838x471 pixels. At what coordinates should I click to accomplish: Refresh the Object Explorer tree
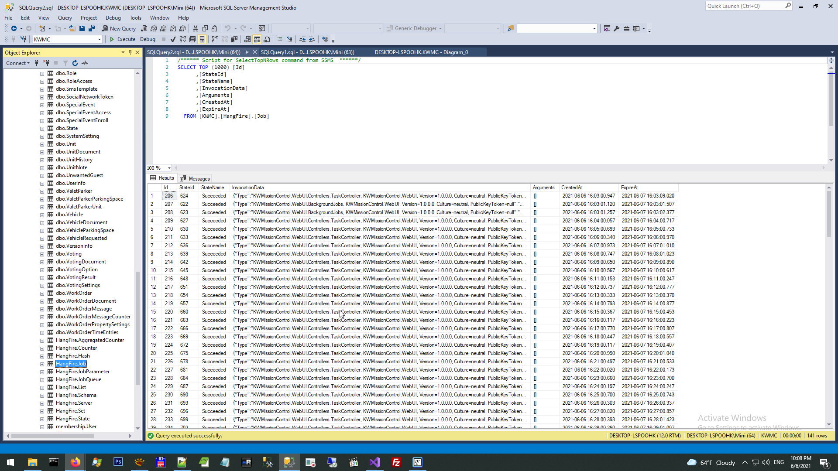tap(75, 63)
